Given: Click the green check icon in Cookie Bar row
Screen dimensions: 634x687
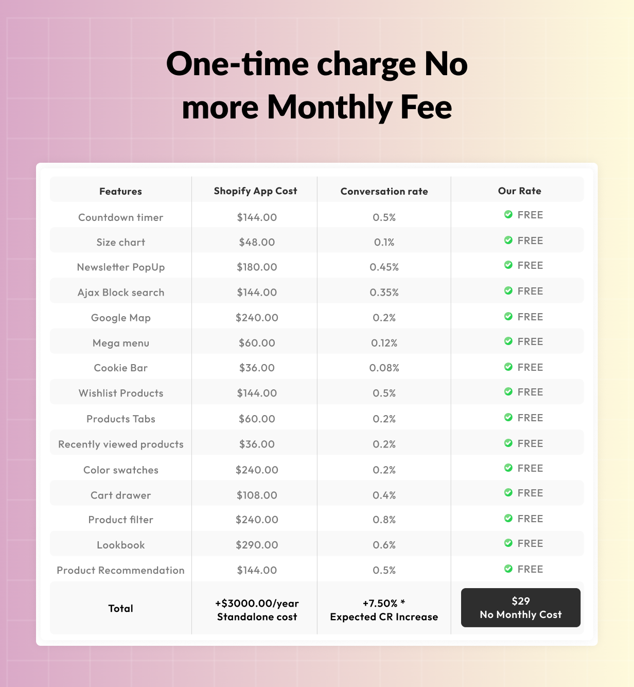Looking at the screenshot, I should [508, 367].
